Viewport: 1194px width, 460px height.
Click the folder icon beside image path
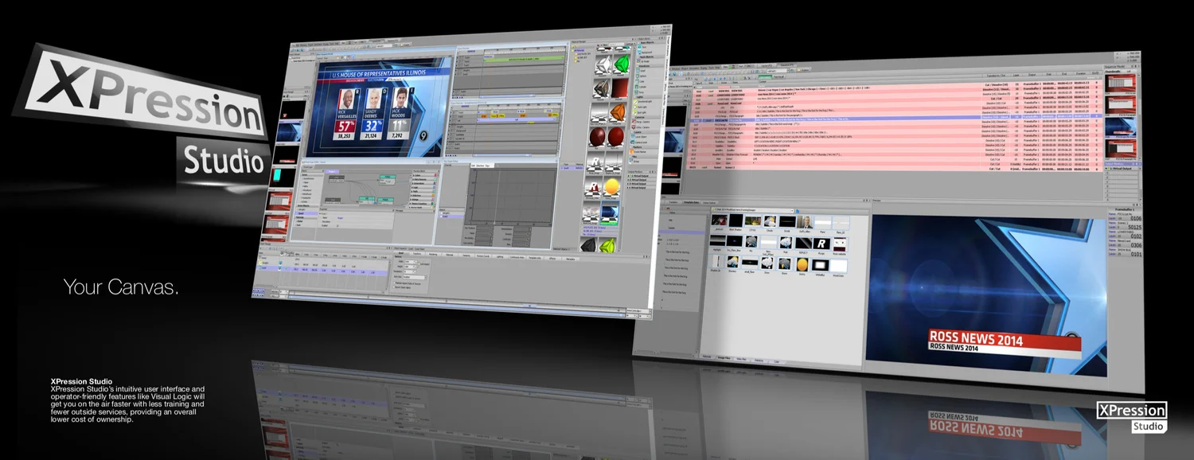click(x=798, y=211)
